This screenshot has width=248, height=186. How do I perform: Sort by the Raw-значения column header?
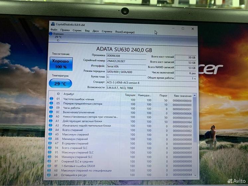182,96
